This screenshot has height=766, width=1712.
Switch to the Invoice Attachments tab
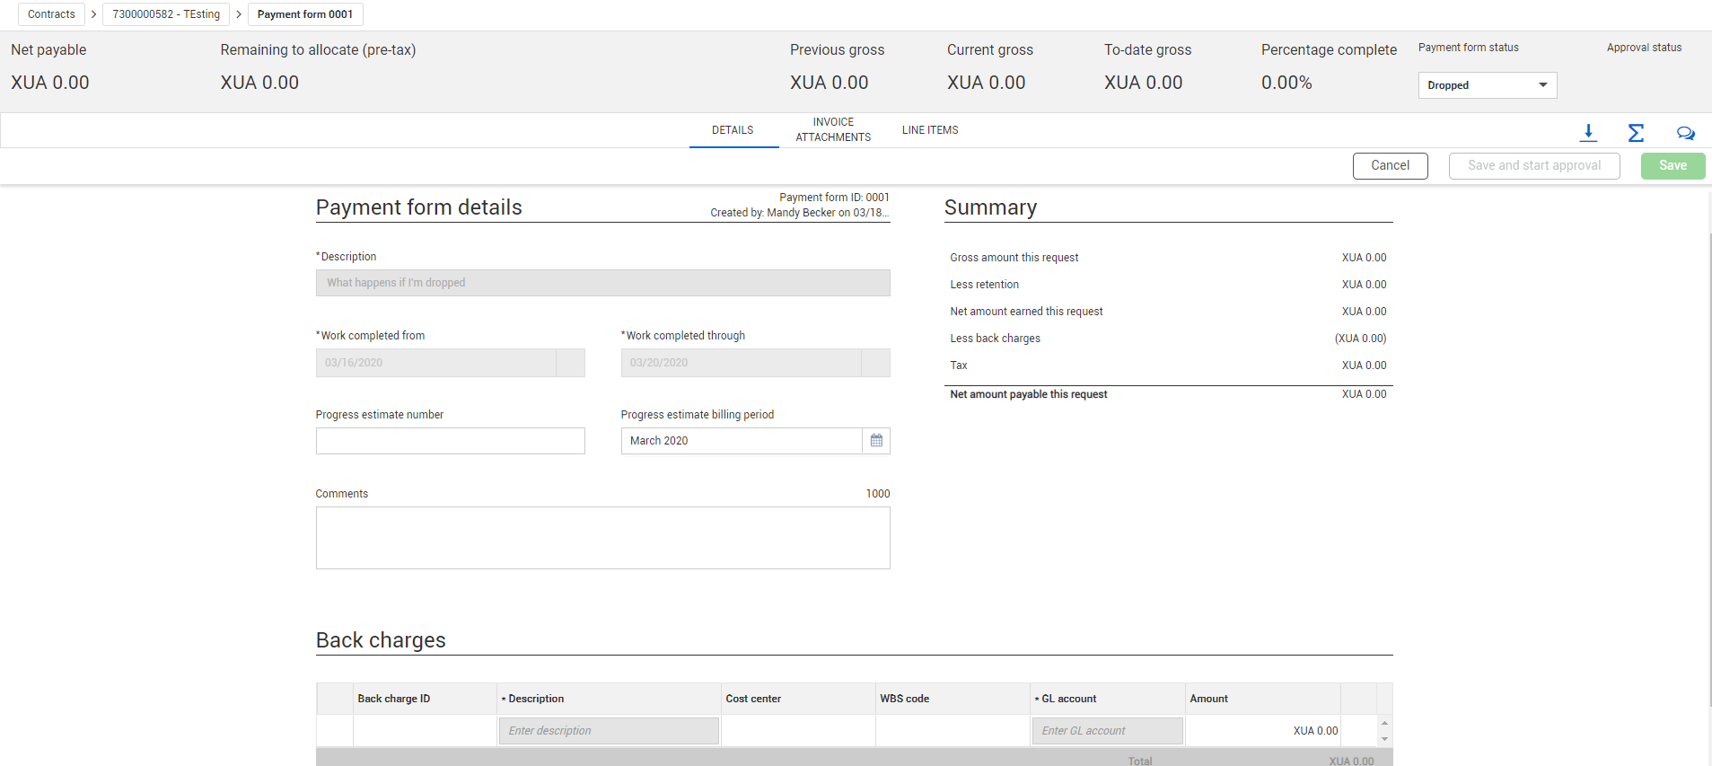coord(833,129)
